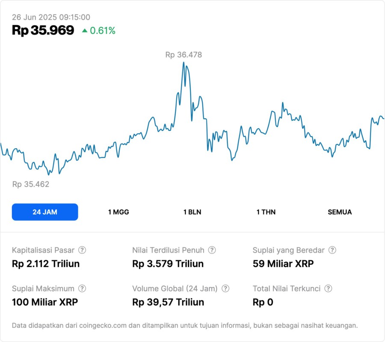
Task: Click the question mark next to Suplai yang Beredar
Action: tap(332, 250)
